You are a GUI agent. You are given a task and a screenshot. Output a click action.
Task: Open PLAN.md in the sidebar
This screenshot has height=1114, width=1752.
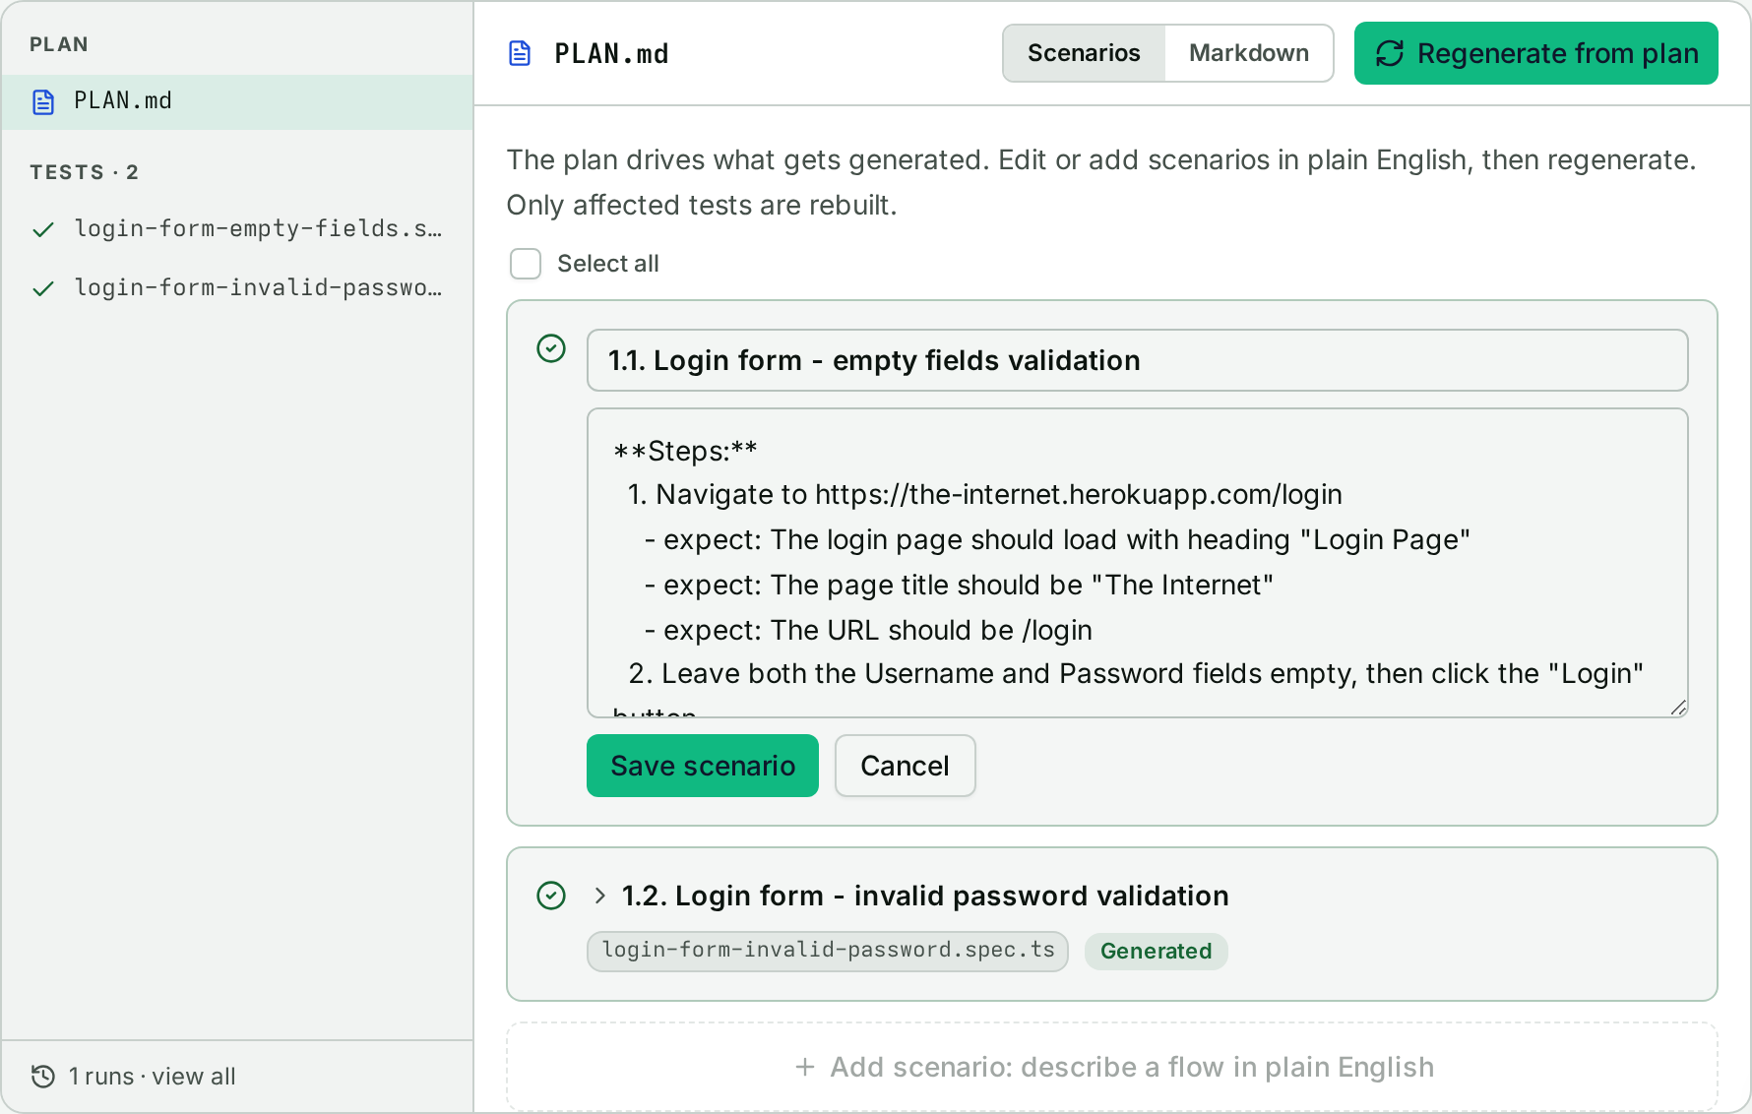click(237, 101)
